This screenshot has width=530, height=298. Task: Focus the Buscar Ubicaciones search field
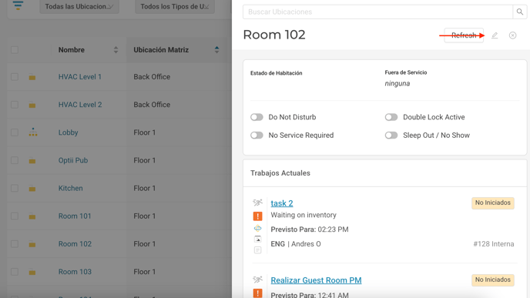pos(377,12)
